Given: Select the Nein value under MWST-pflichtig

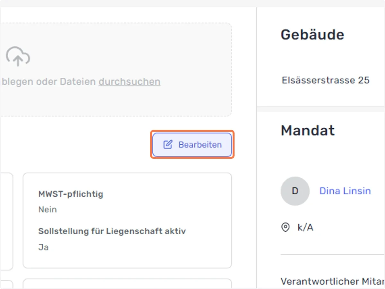Looking at the screenshot, I should [x=47, y=210].
